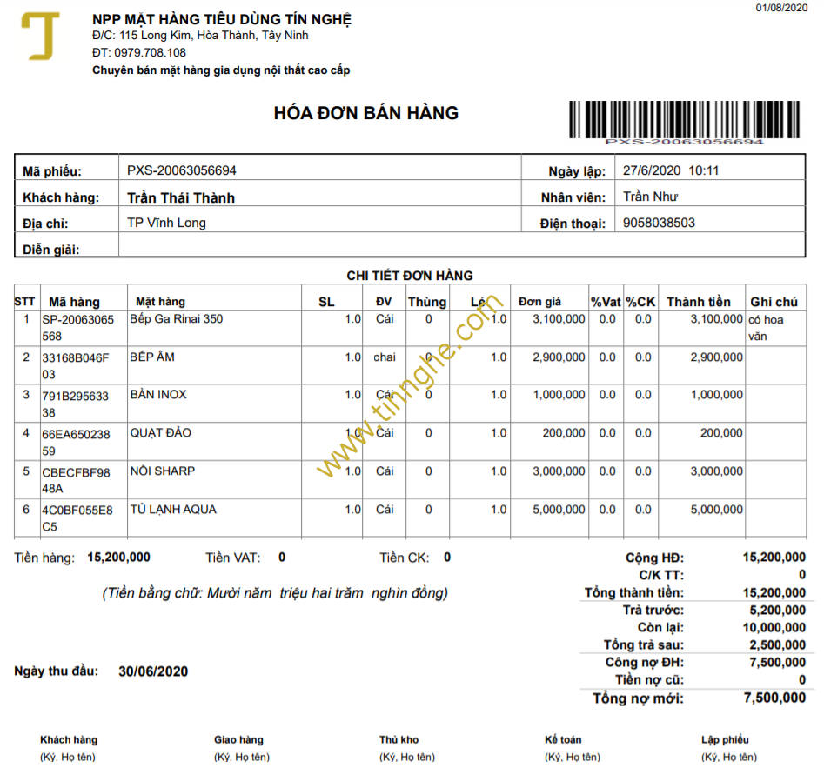The width and height of the screenshot is (824, 768).
Task: Click the 'Tiền CK:' label
Action: coord(405,558)
